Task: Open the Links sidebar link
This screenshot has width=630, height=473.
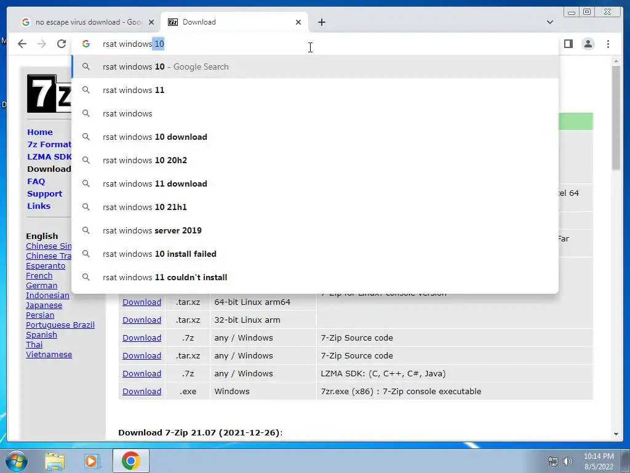Action: pyautogui.click(x=39, y=206)
